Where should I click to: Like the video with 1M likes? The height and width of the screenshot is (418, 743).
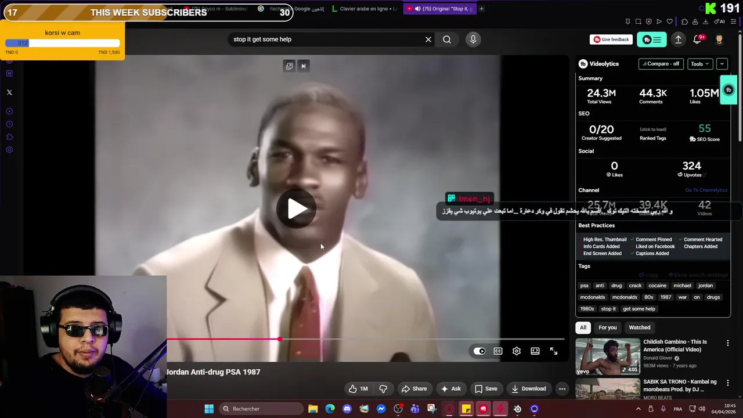pos(358,389)
